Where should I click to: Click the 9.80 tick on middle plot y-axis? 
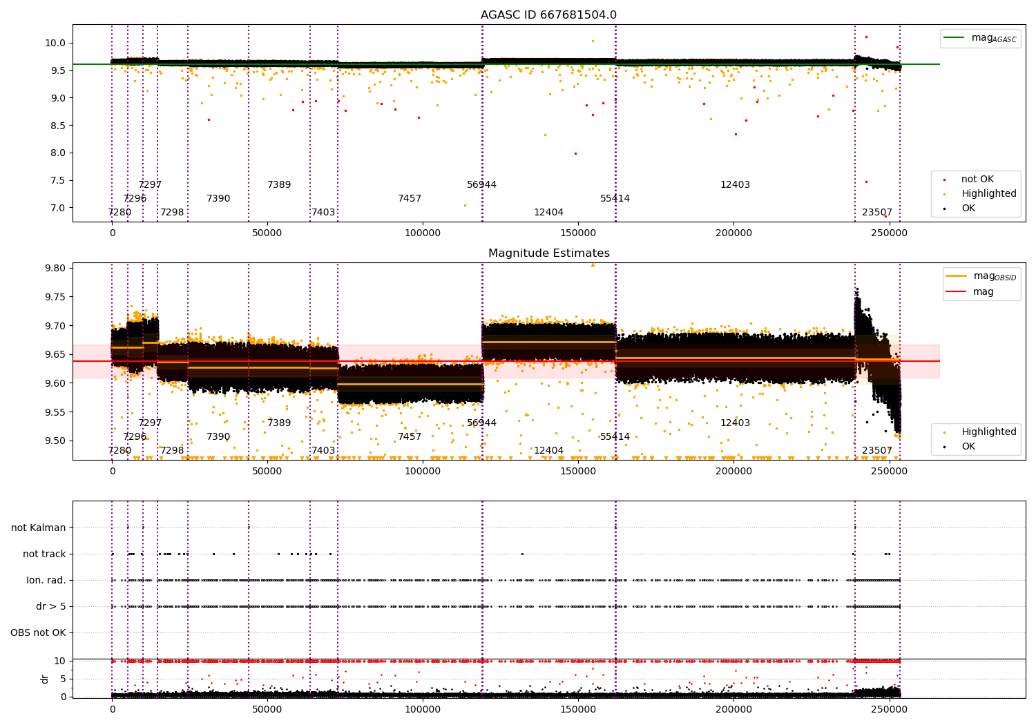point(56,269)
